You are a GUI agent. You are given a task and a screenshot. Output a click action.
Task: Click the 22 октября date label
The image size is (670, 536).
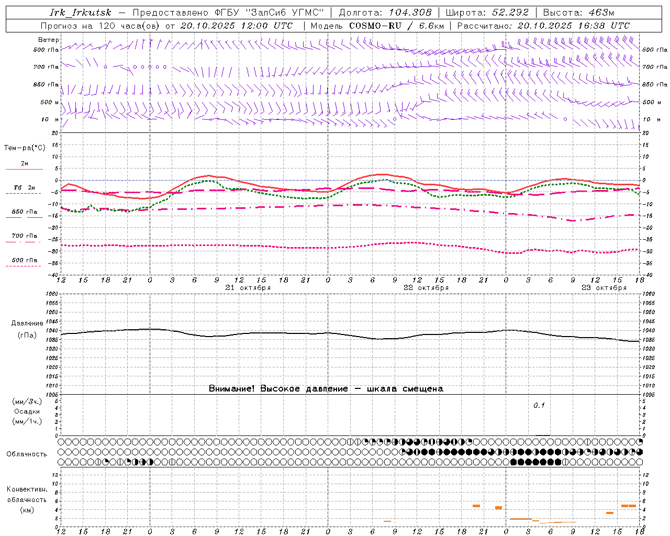[x=426, y=288]
